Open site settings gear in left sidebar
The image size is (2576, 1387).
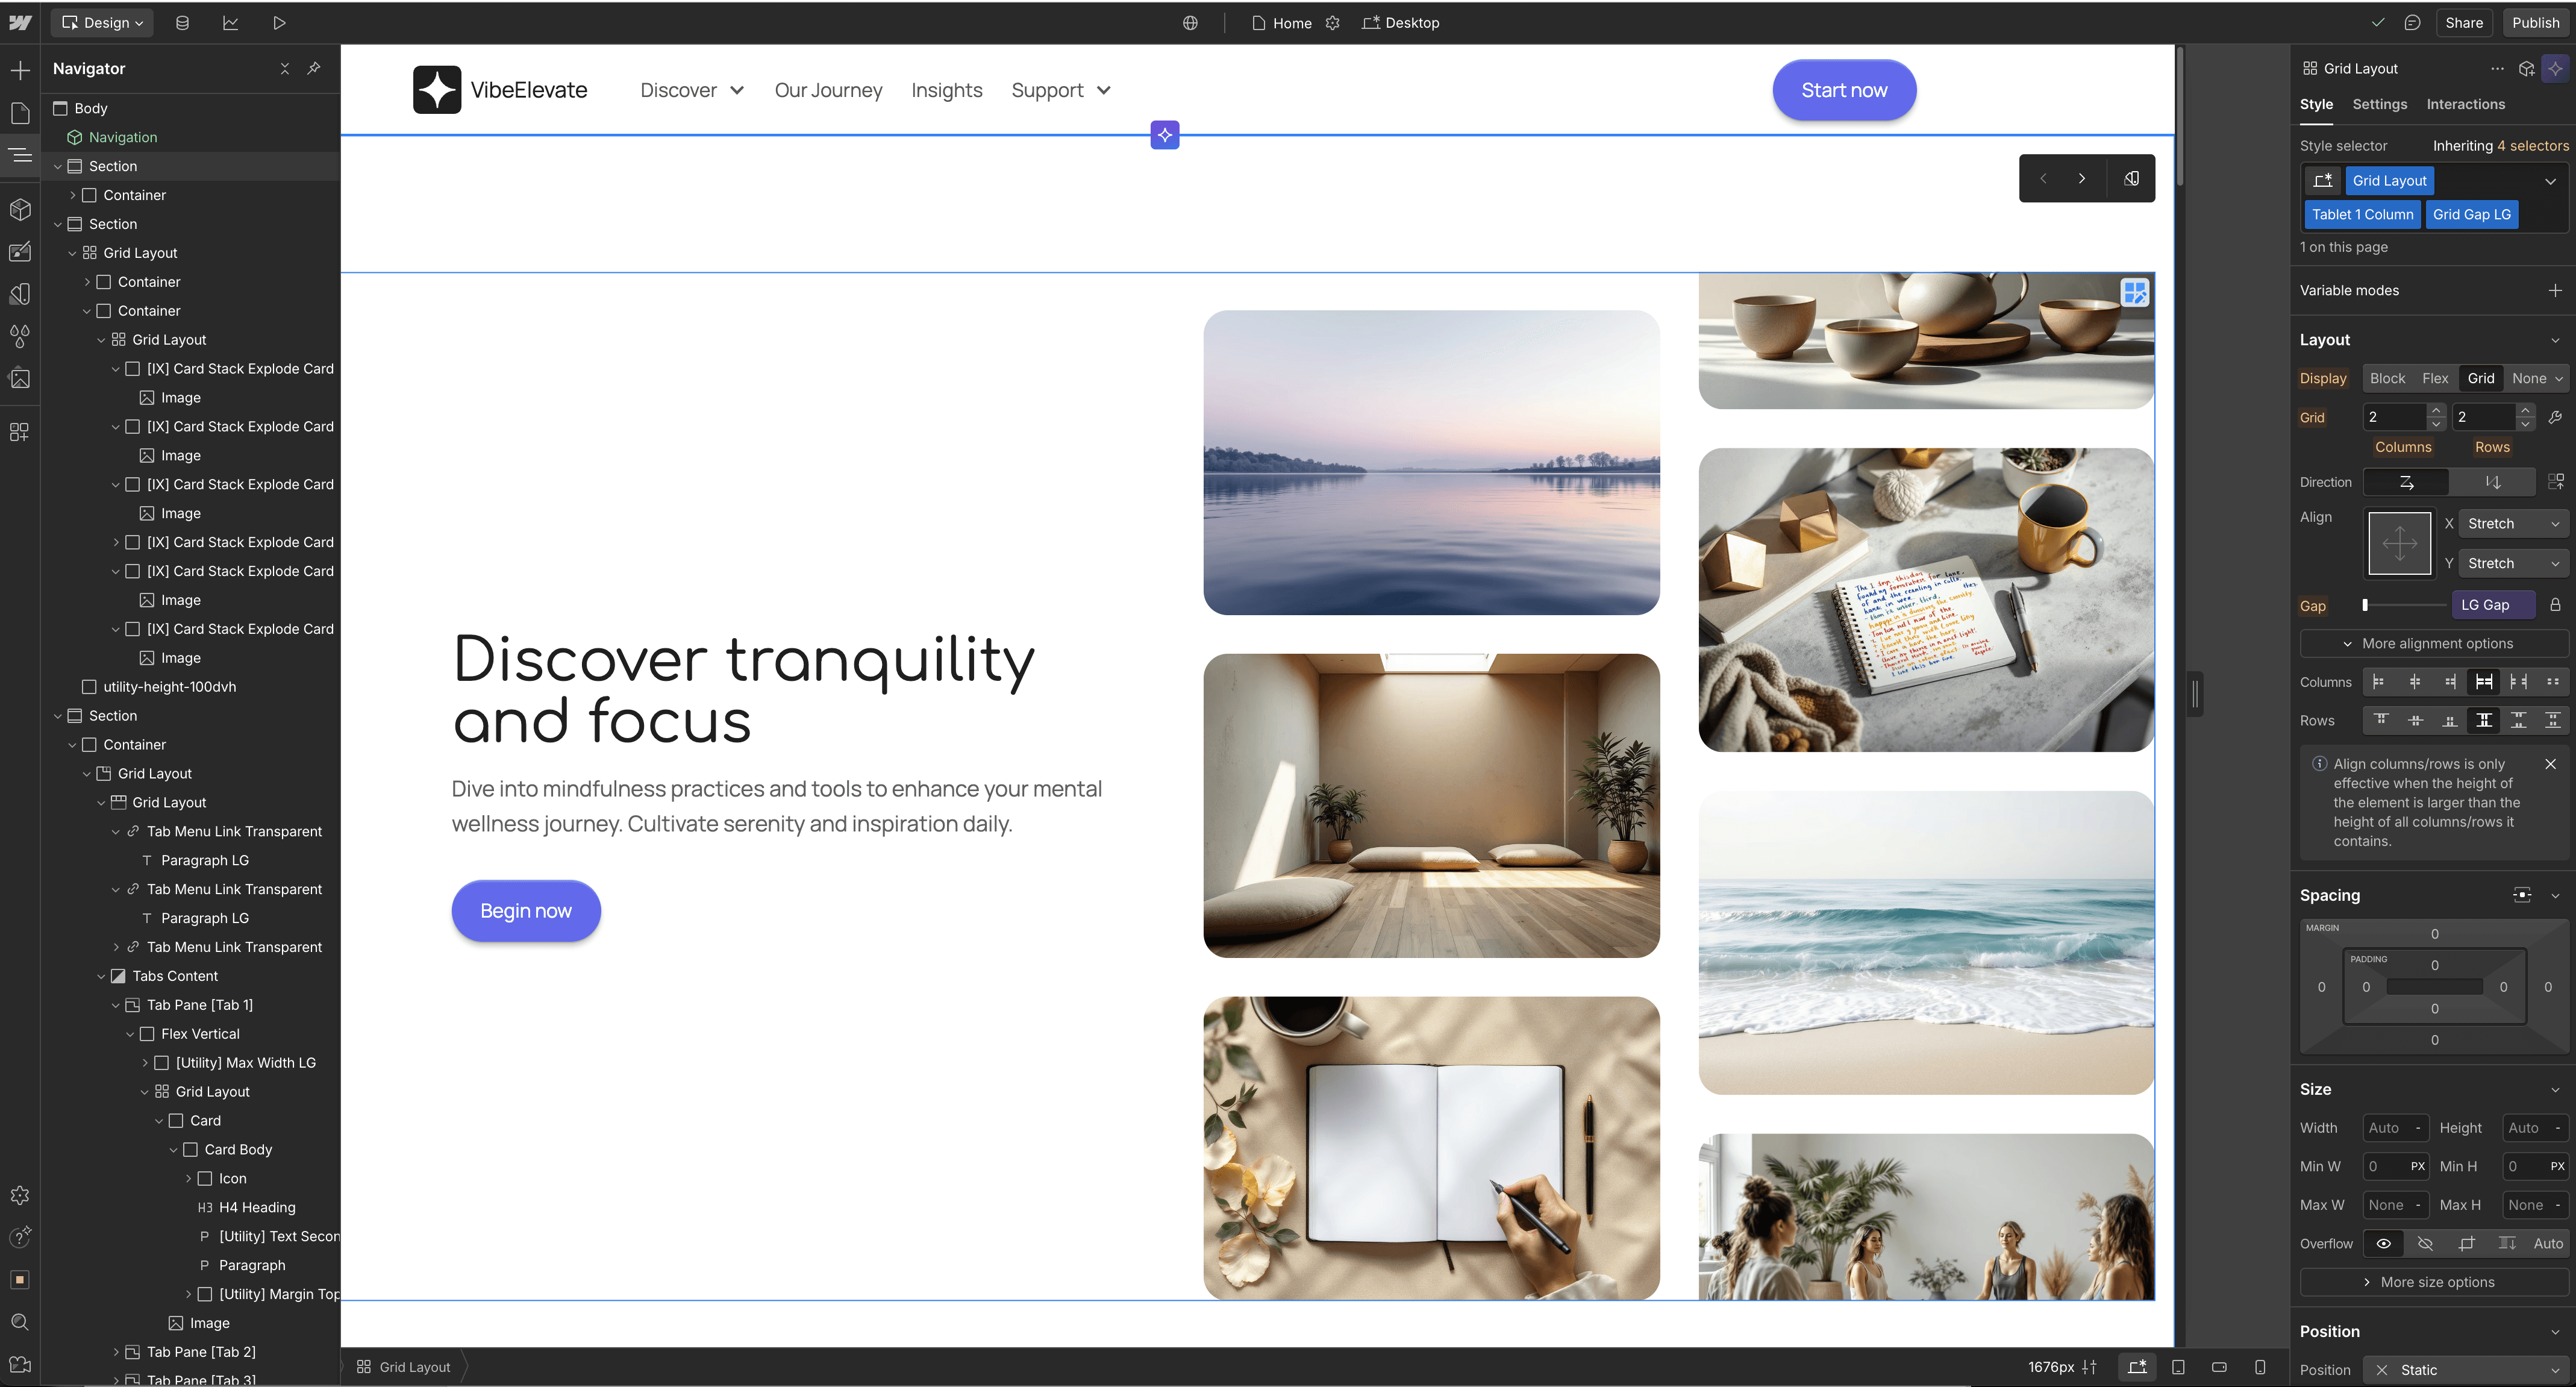(20, 1195)
